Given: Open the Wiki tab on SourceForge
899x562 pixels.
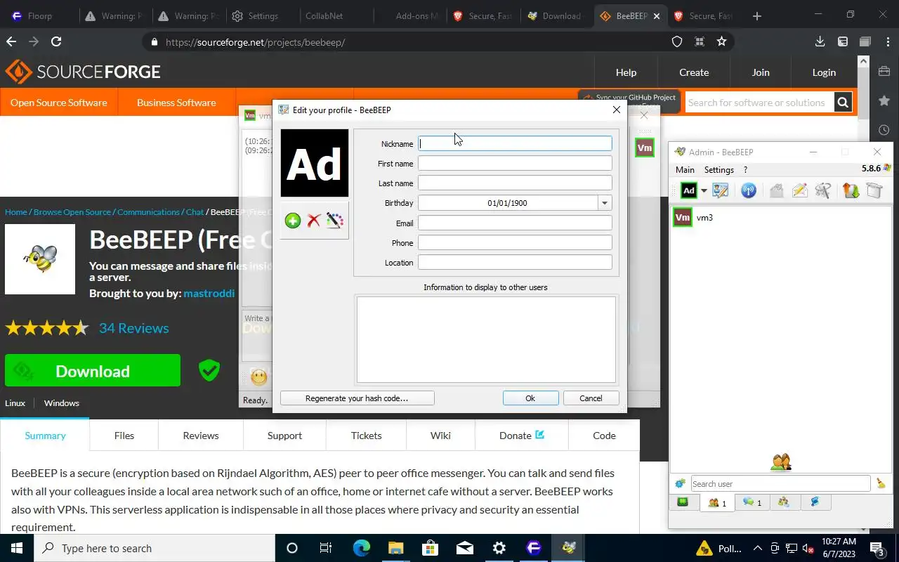Looking at the screenshot, I should point(440,436).
